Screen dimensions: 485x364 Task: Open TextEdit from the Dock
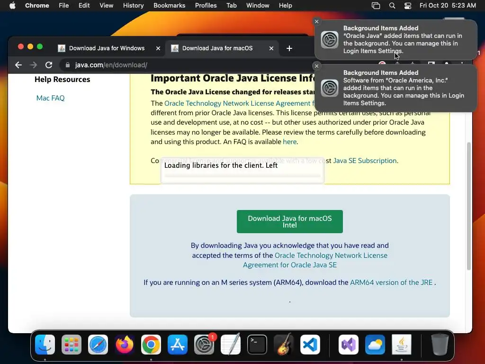pos(231,345)
